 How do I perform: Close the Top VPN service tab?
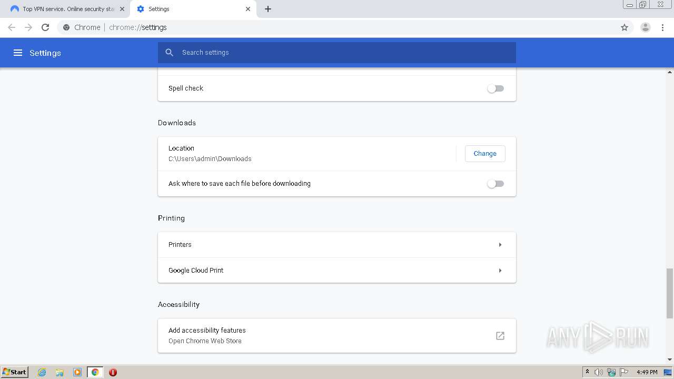coord(122,9)
